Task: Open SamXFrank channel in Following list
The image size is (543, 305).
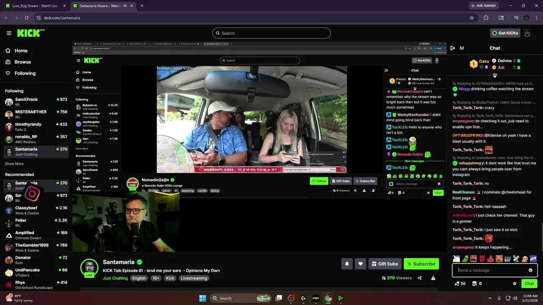Action: pyautogui.click(x=36, y=102)
